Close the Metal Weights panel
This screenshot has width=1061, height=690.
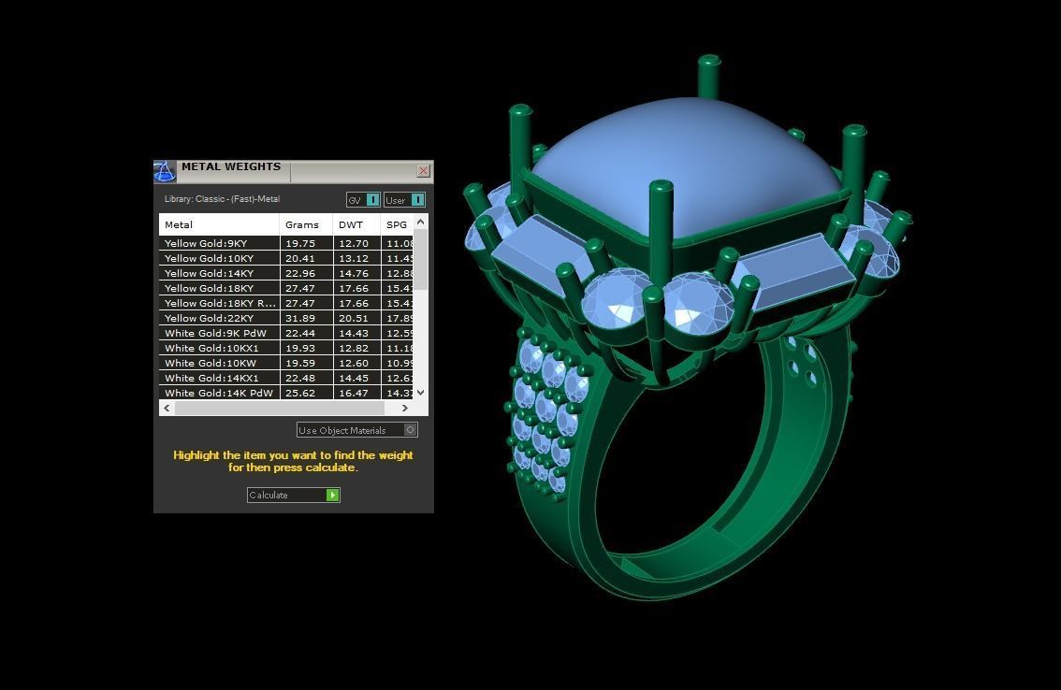423,170
